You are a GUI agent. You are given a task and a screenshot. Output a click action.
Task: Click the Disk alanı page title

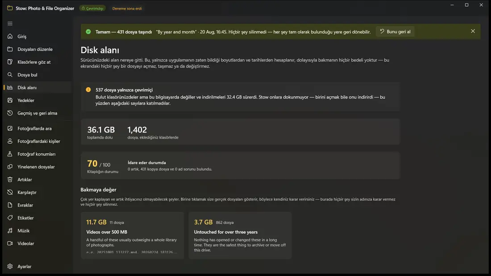(100, 50)
